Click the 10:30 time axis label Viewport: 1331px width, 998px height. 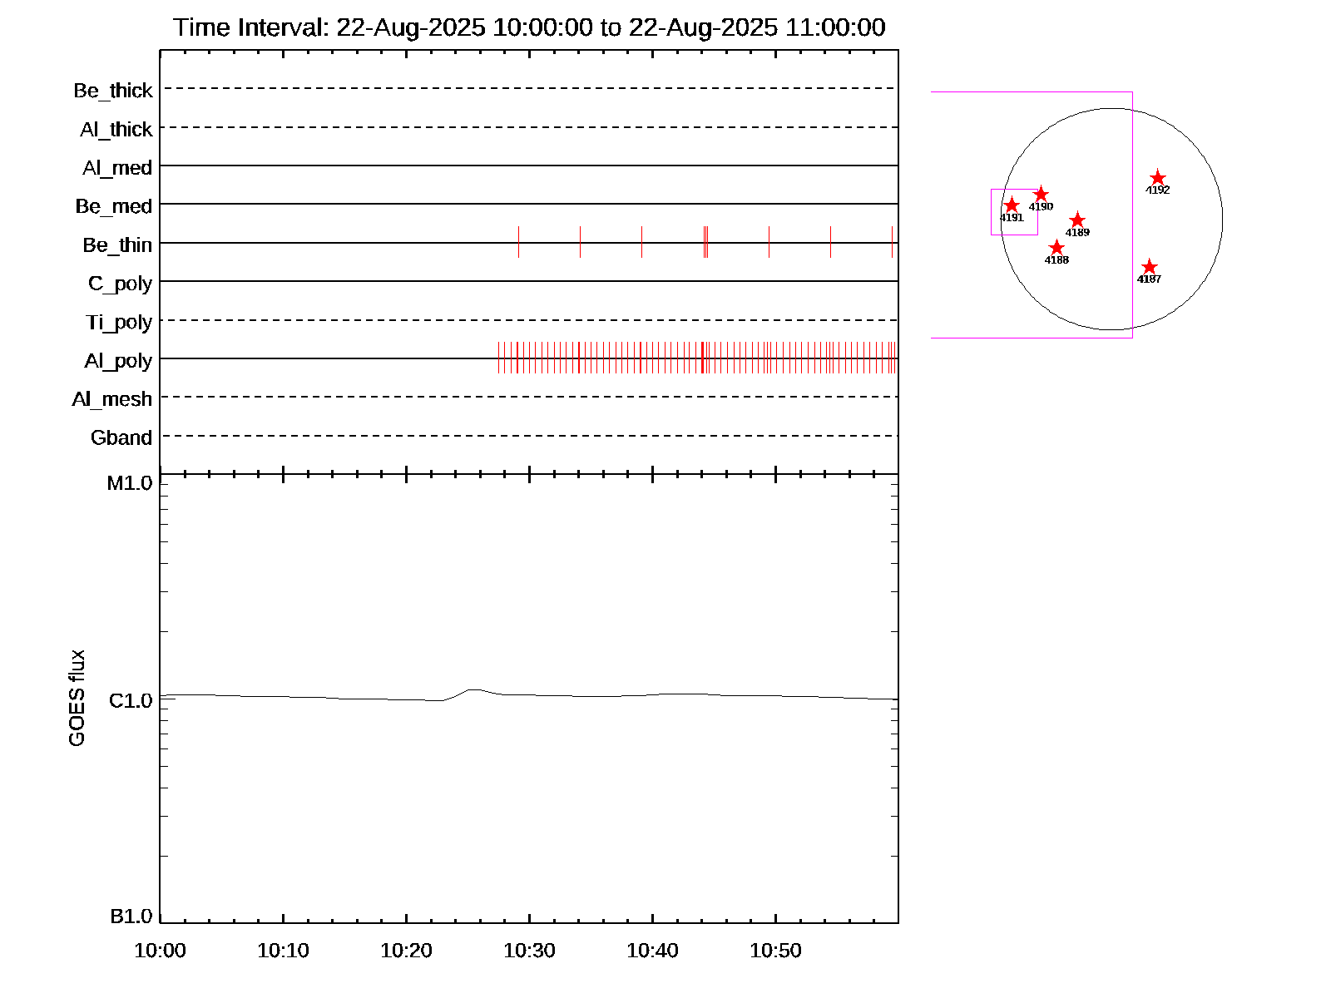[x=529, y=951]
